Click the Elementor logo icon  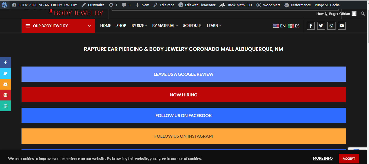click(181, 5)
